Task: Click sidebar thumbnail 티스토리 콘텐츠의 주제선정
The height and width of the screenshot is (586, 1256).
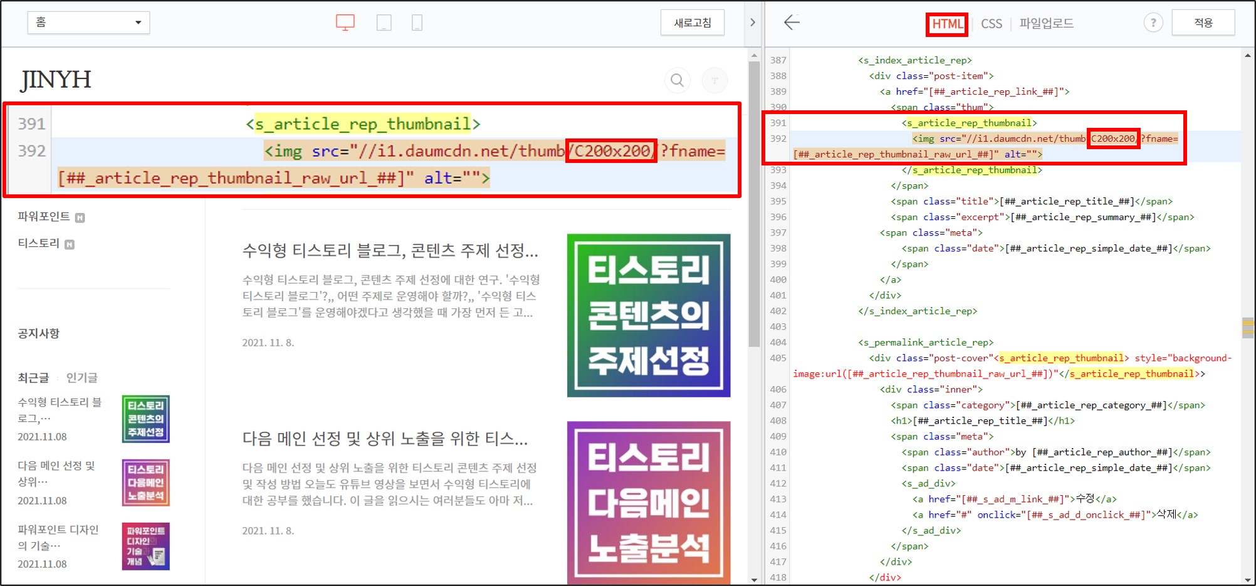Action: [145, 419]
